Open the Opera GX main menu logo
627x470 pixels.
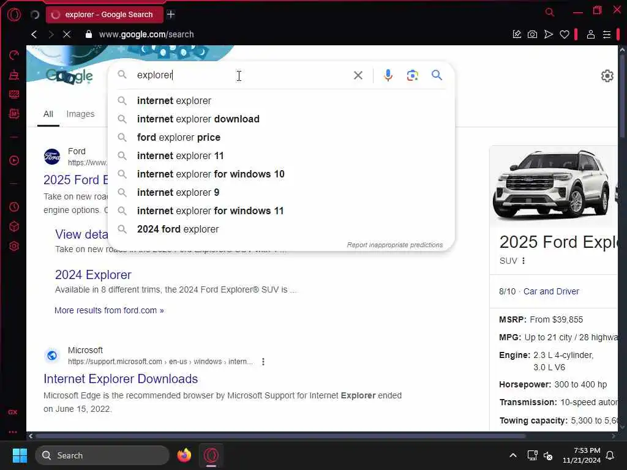14,15
